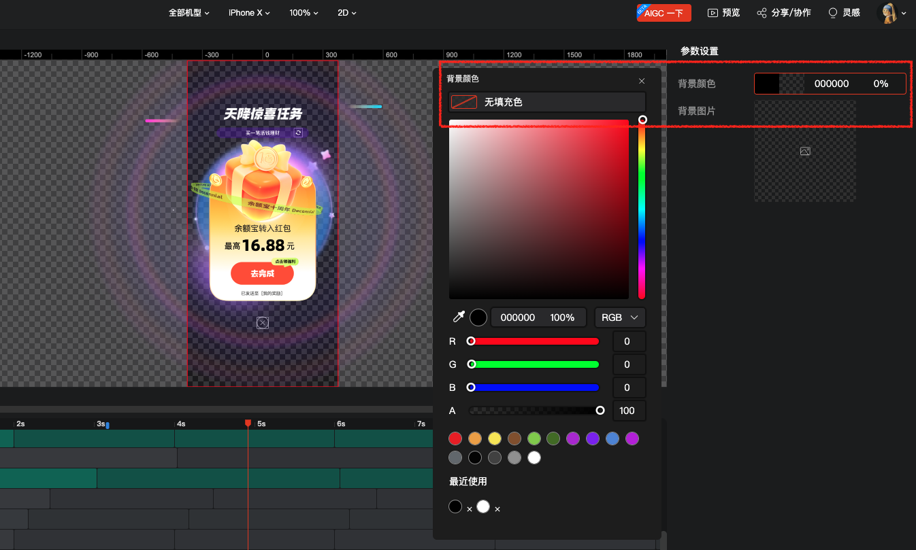Click the image placeholder icon in 背景图片
The height and width of the screenshot is (550, 916).
pos(805,152)
